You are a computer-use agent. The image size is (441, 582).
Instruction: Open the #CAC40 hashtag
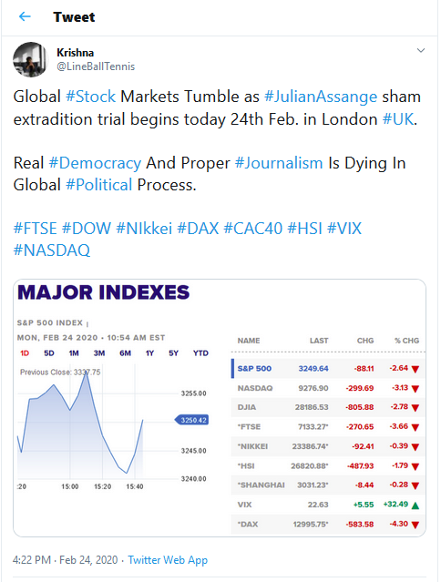[x=253, y=229]
